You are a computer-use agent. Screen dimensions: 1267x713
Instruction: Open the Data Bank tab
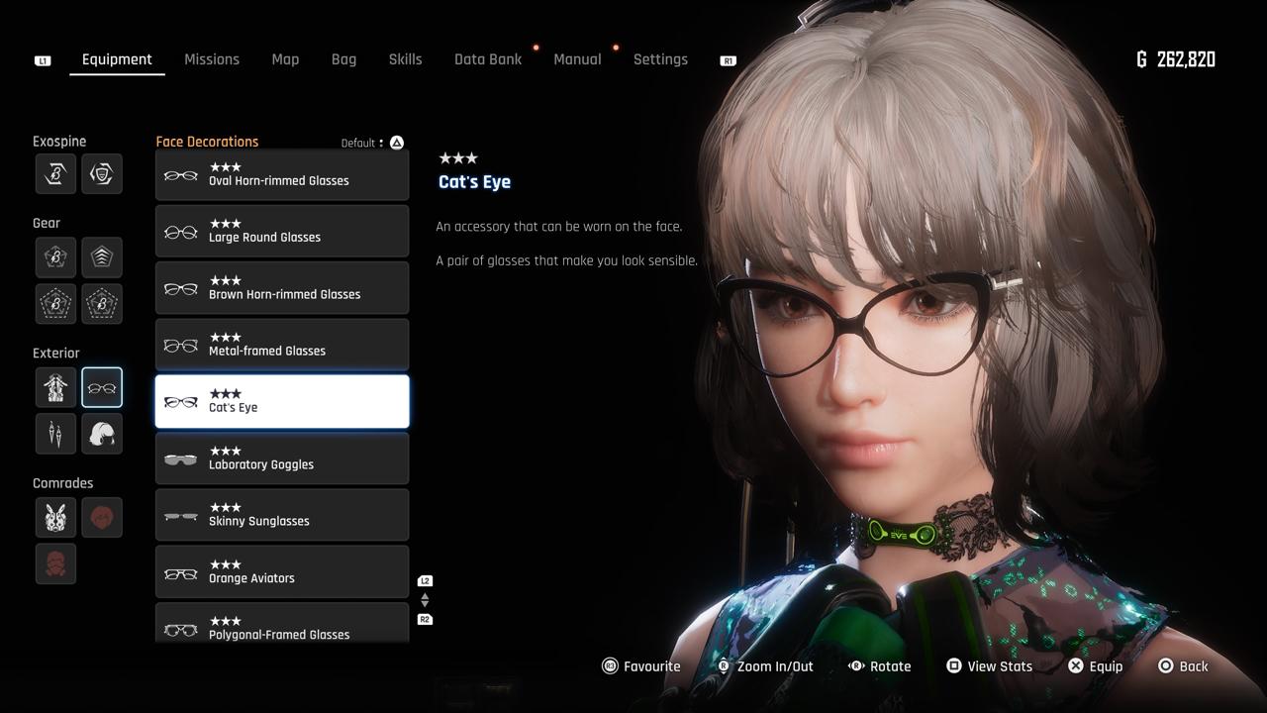point(488,59)
